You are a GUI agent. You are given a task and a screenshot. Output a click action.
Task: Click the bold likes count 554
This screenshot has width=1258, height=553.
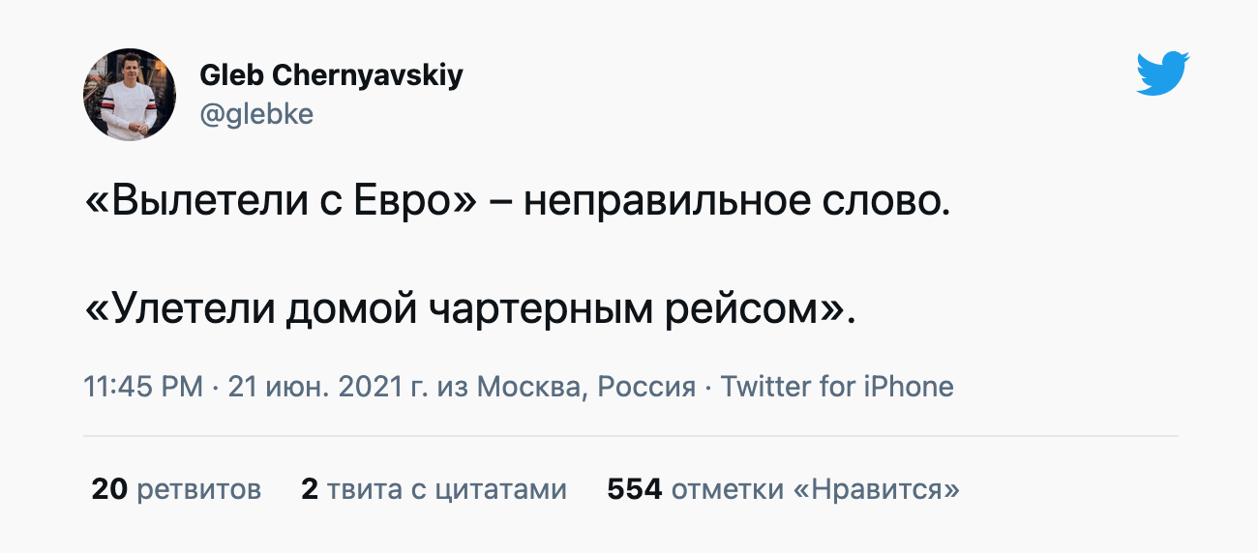point(634,489)
